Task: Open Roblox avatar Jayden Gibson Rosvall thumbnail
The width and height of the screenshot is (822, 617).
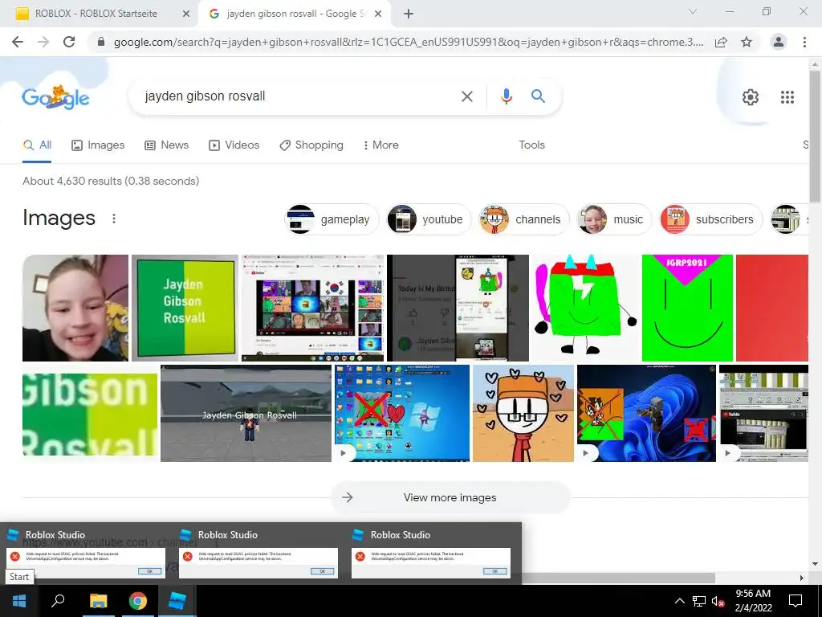Action: (246, 414)
